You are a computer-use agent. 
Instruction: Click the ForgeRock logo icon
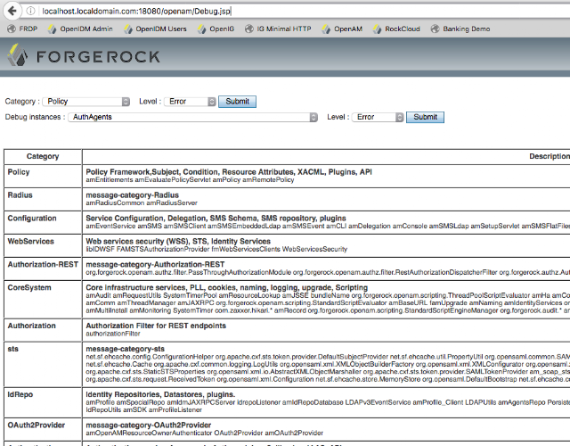tap(17, 55)
